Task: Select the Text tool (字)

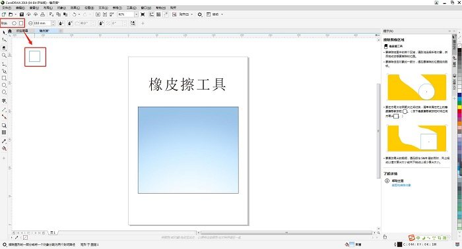Action: [x=4, y=101]
